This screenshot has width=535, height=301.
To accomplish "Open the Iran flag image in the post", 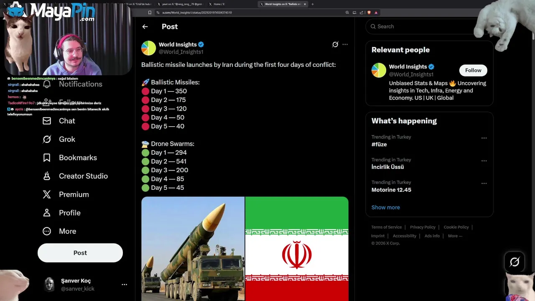I will coord(297,249).
